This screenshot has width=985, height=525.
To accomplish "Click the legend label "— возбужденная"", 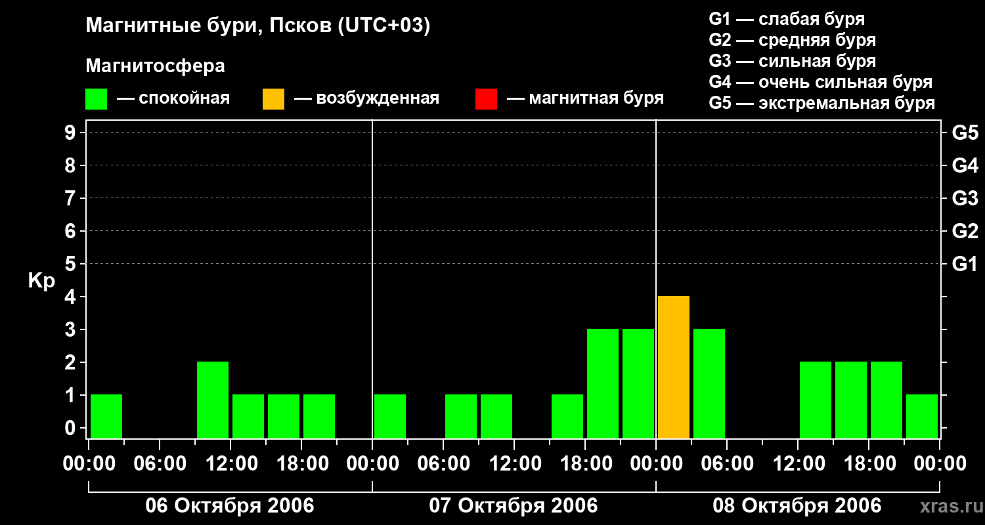I will (x=366, y=98).
